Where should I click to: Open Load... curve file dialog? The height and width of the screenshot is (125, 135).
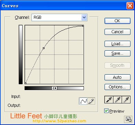click(x=118, y=44)
